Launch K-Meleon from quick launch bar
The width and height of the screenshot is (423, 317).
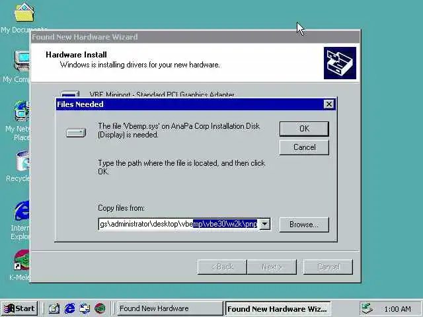click(100, 308)
